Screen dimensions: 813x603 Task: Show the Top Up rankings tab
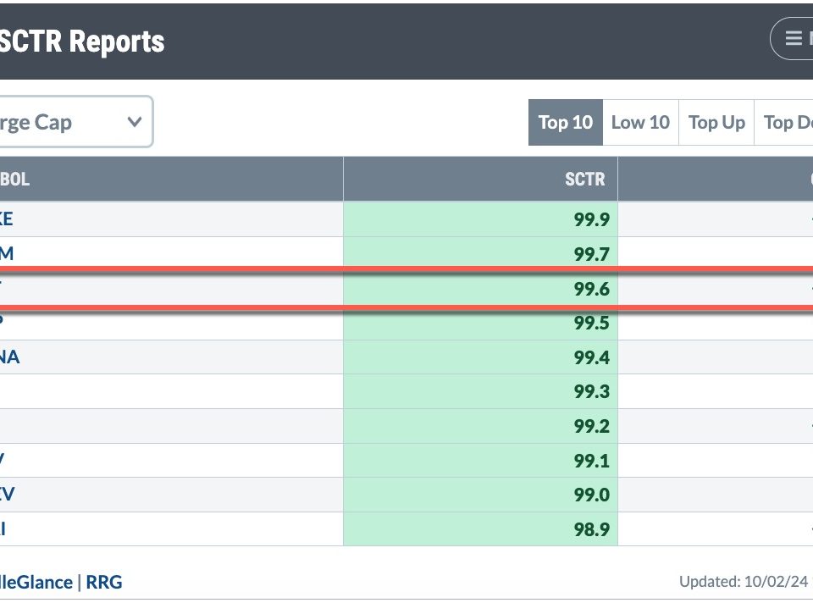coord(716,123)
